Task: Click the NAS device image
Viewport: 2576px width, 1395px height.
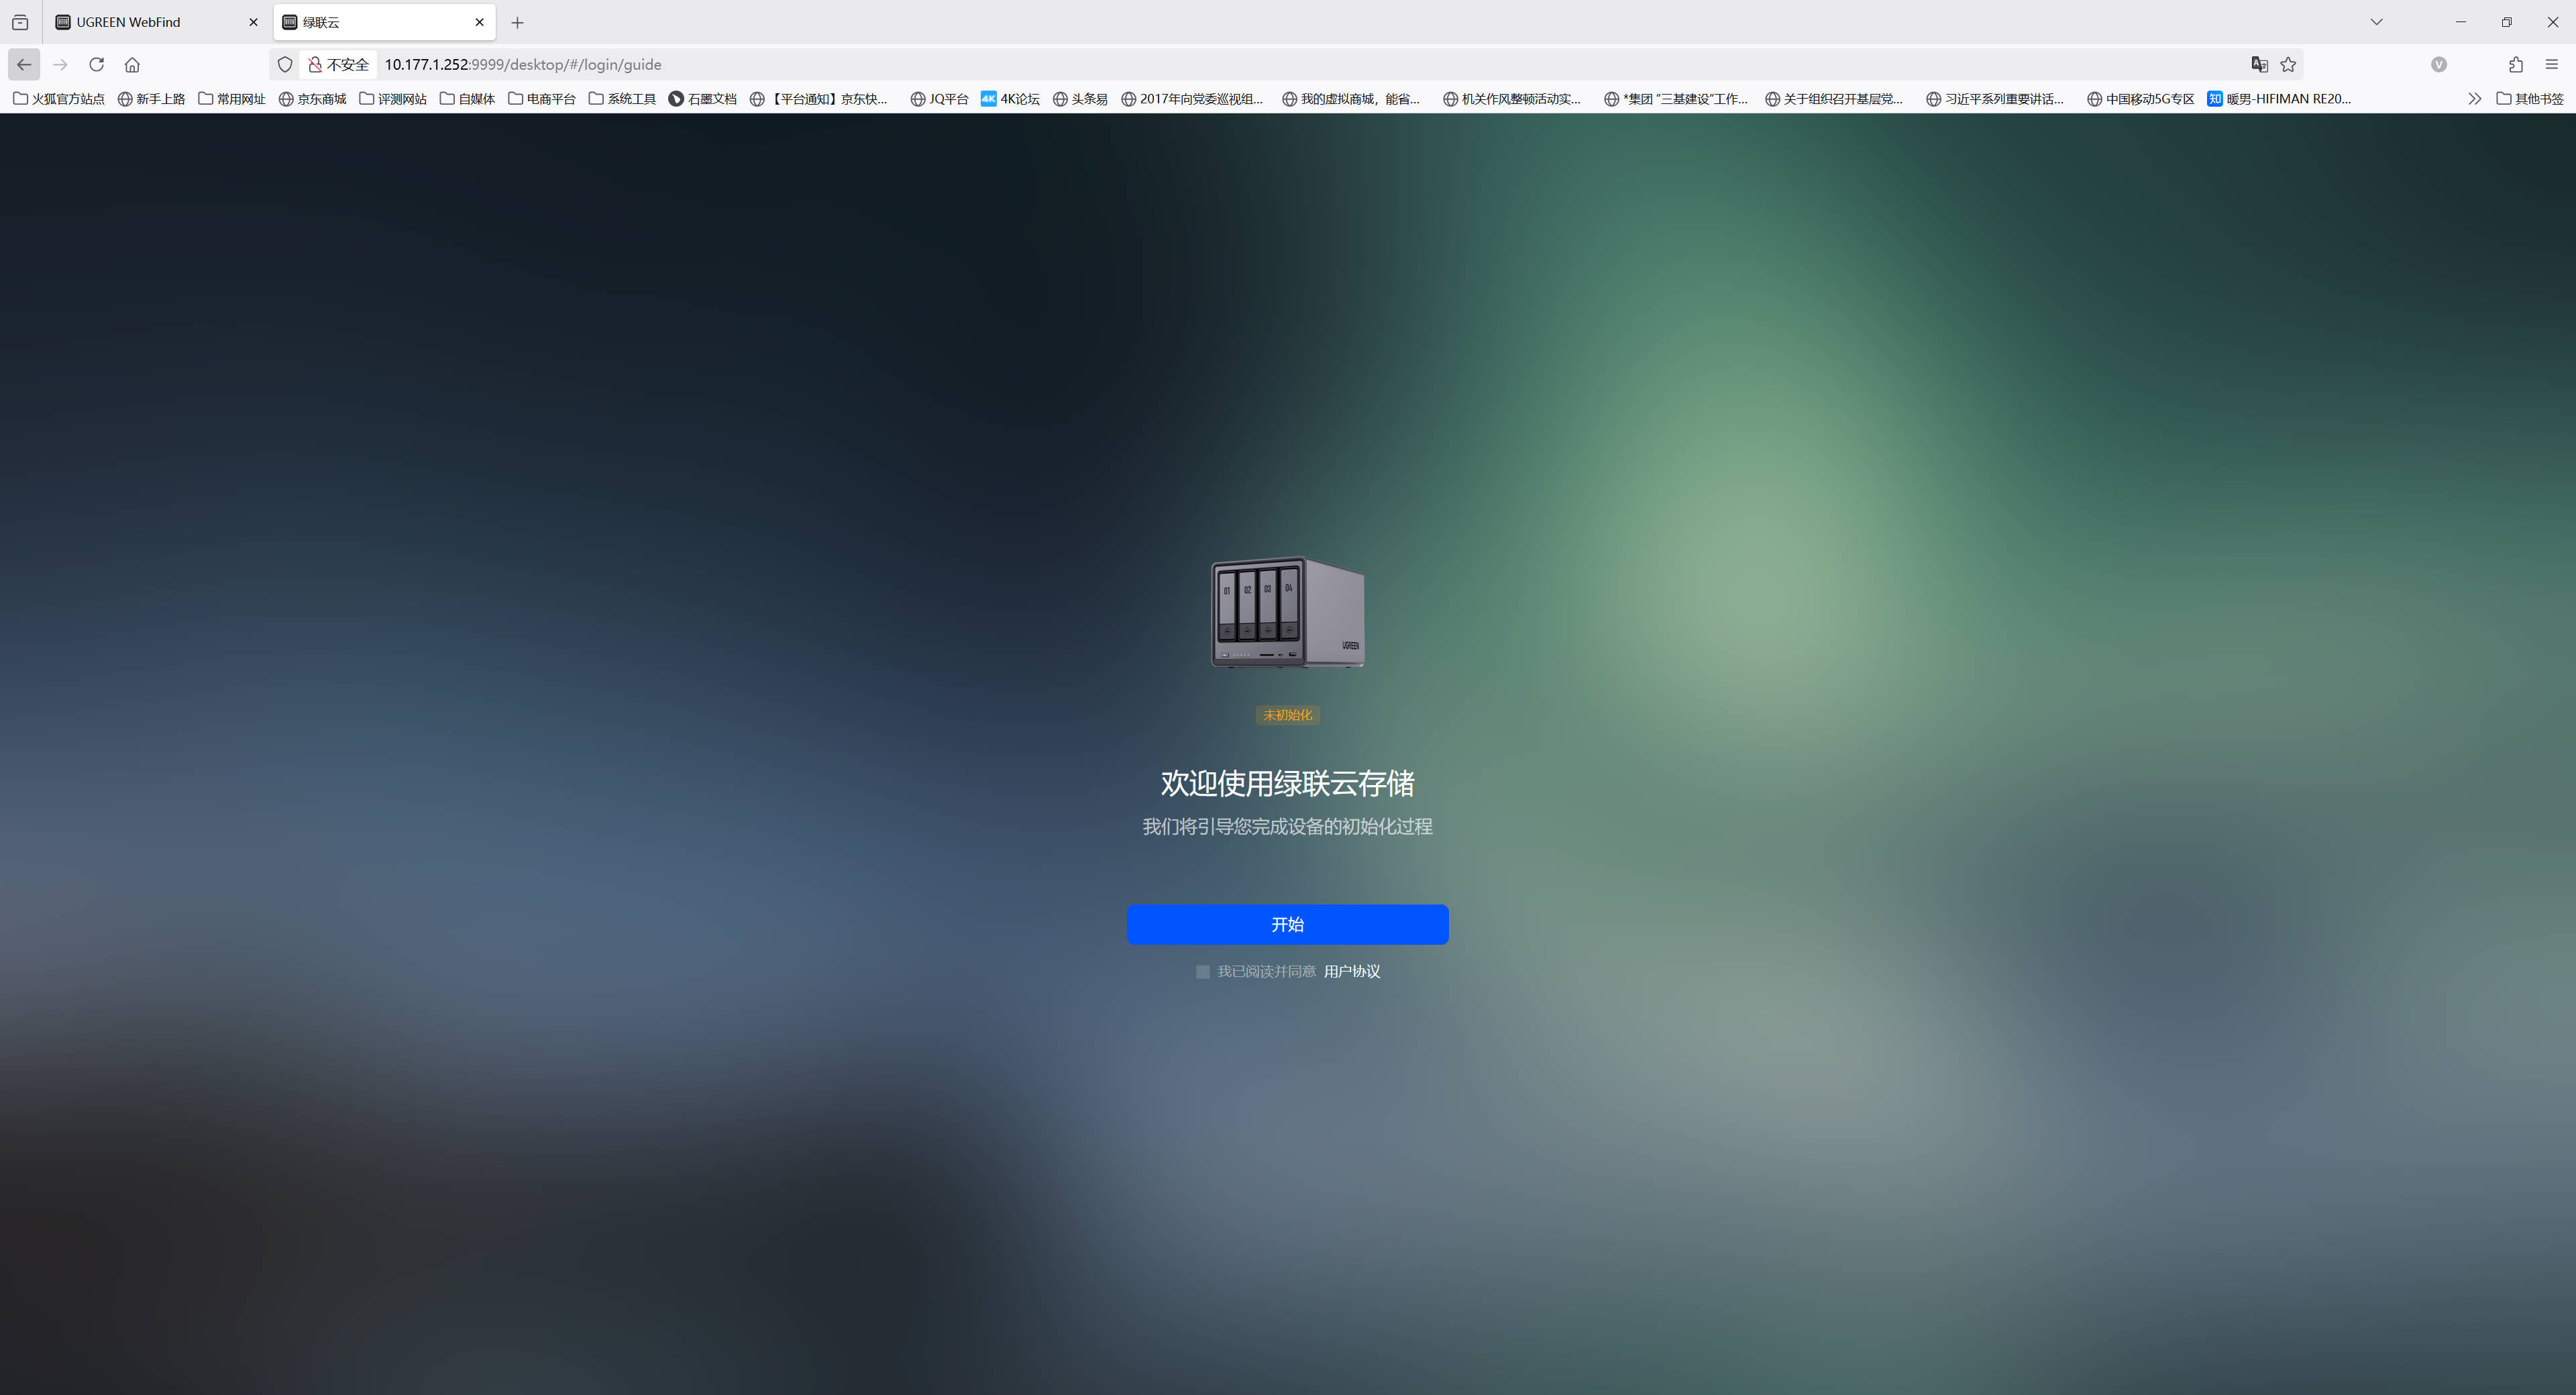Action: click(1287, 612)
